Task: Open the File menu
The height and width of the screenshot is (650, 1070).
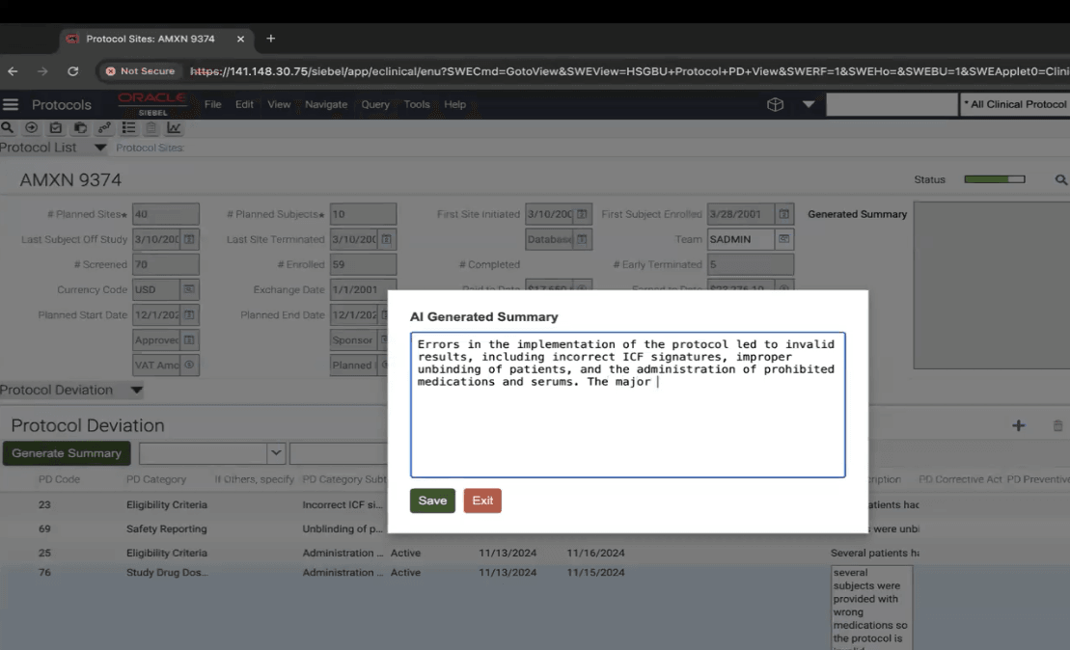Action: [x=213, y=104]
